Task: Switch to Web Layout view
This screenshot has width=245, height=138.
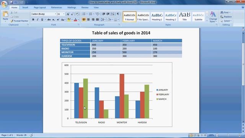Action: point(198,135)
